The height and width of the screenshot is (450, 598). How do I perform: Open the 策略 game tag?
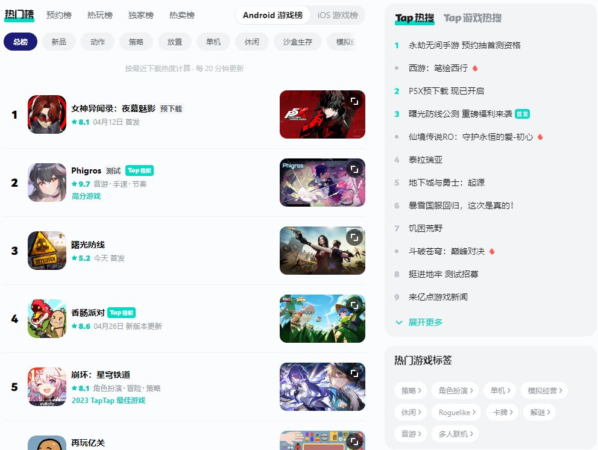(411, 390)
